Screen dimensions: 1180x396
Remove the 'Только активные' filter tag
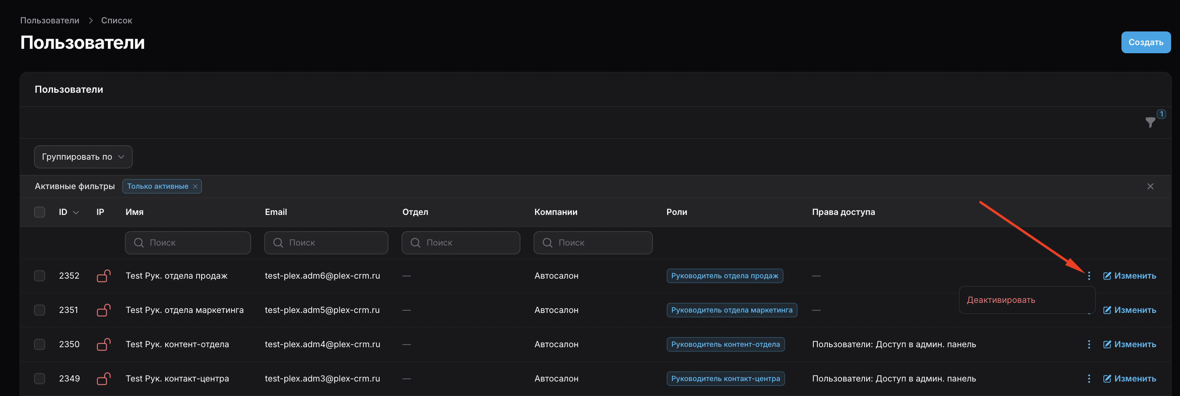195,187
